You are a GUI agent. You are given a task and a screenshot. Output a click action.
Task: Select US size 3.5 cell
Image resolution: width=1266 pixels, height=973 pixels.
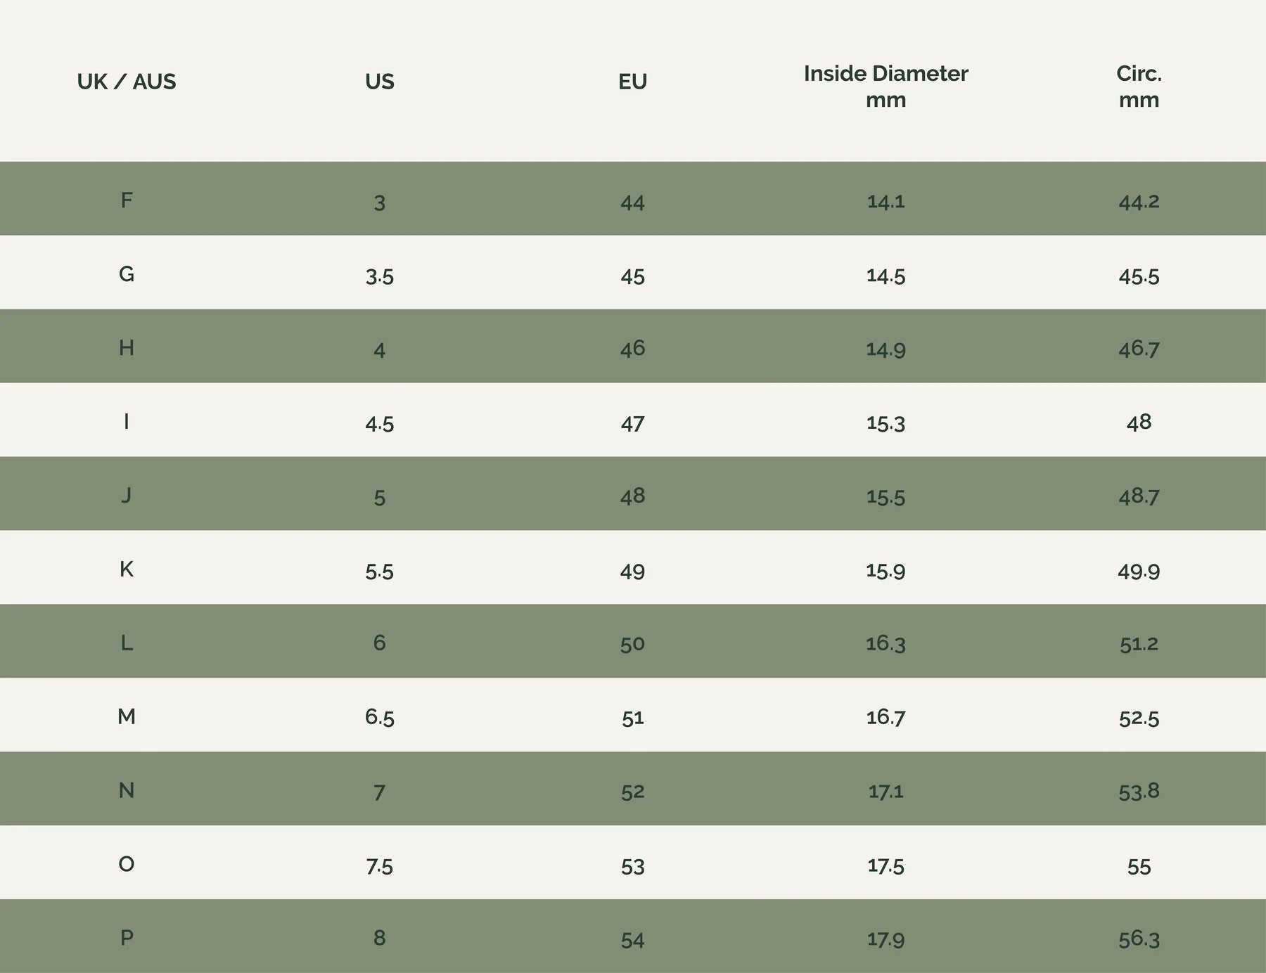380,276
